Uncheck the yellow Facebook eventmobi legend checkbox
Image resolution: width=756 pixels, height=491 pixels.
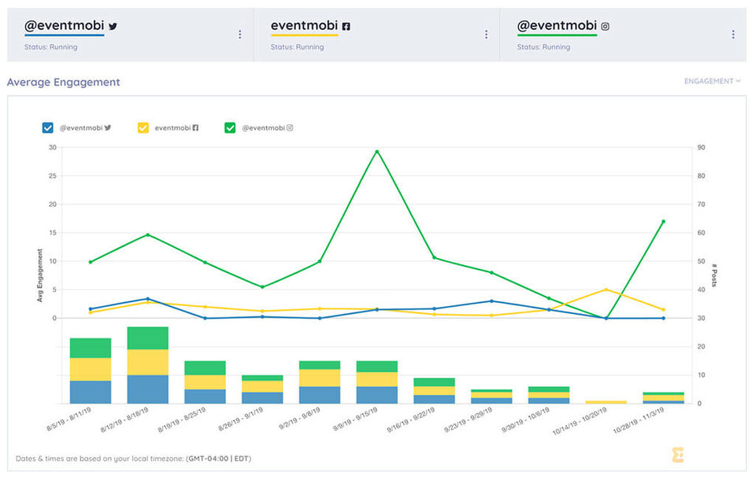(x=143, y=127)
